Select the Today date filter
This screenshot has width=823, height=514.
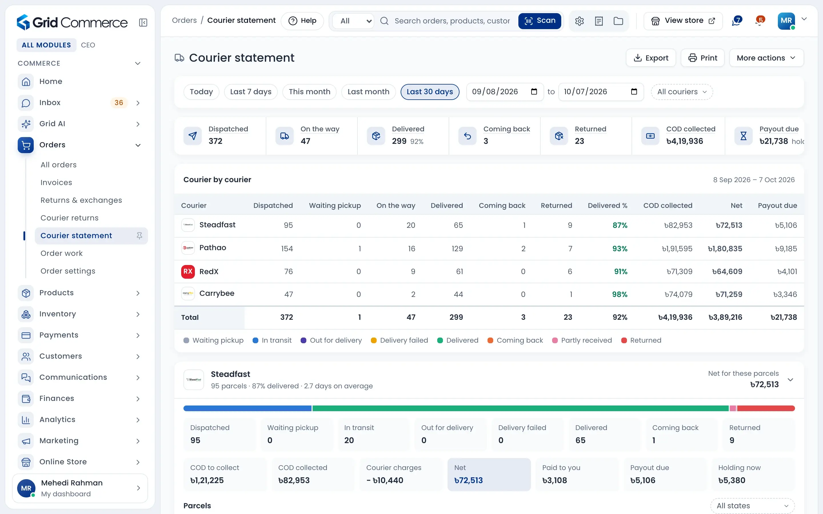[201, 92]
